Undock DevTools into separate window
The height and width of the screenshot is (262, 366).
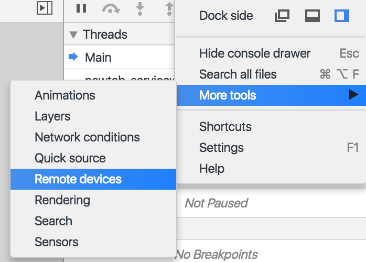282,16
